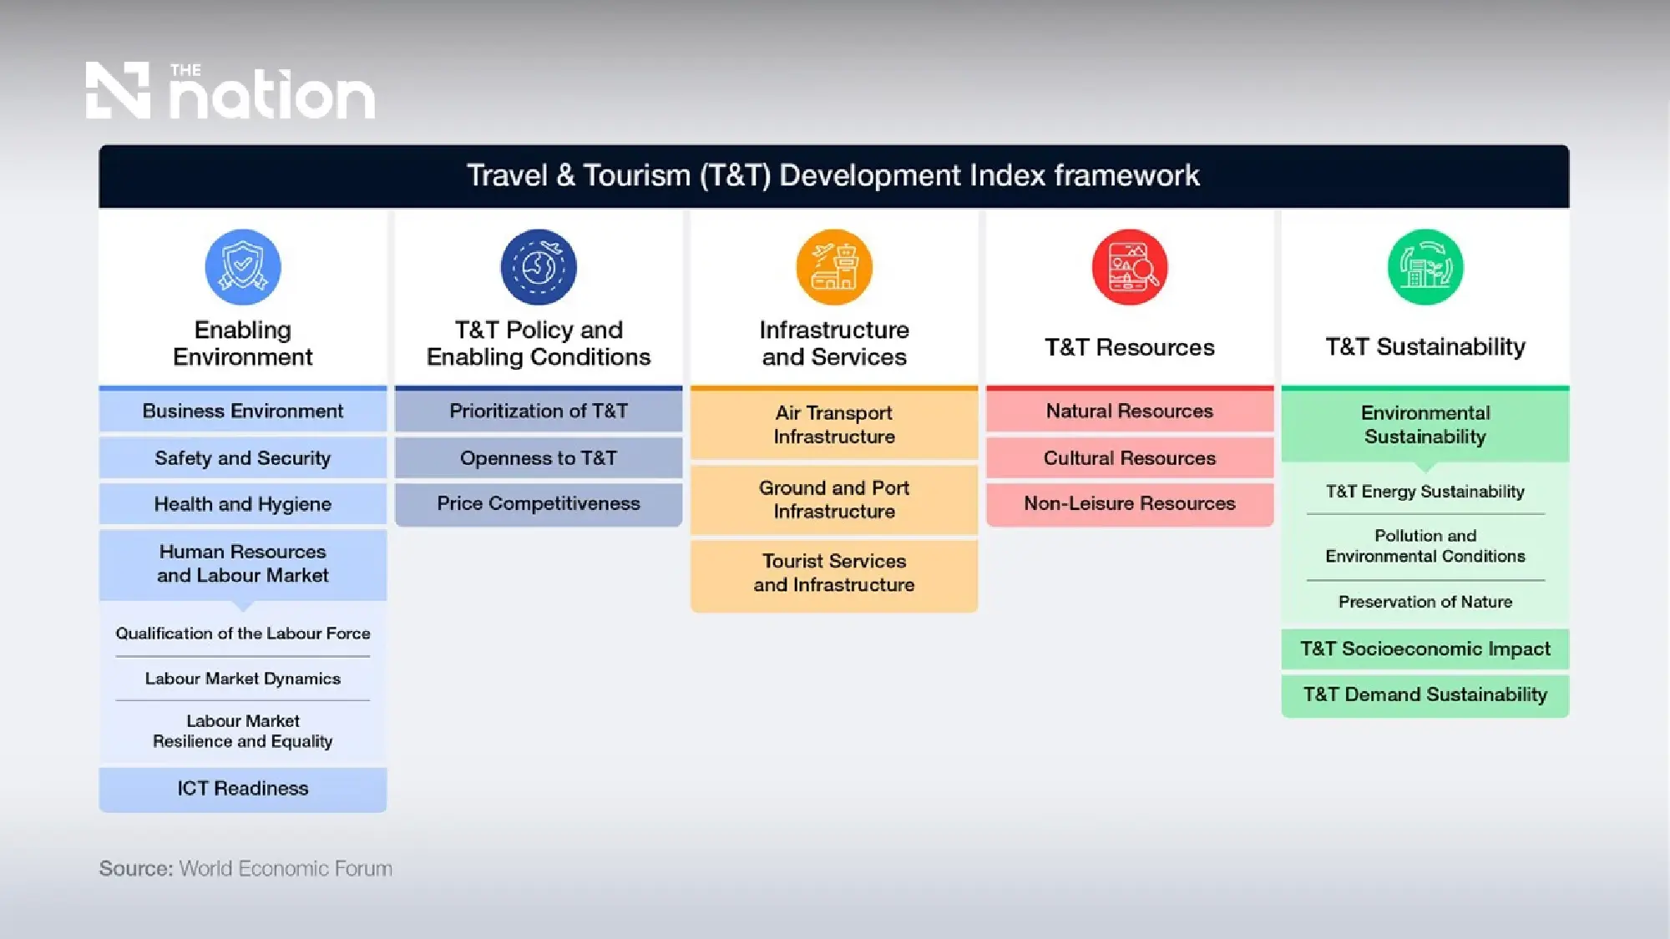Select the ICT Readiness box
The width and height of the screenshot is (1670, 939).
[x=243, y=789]
